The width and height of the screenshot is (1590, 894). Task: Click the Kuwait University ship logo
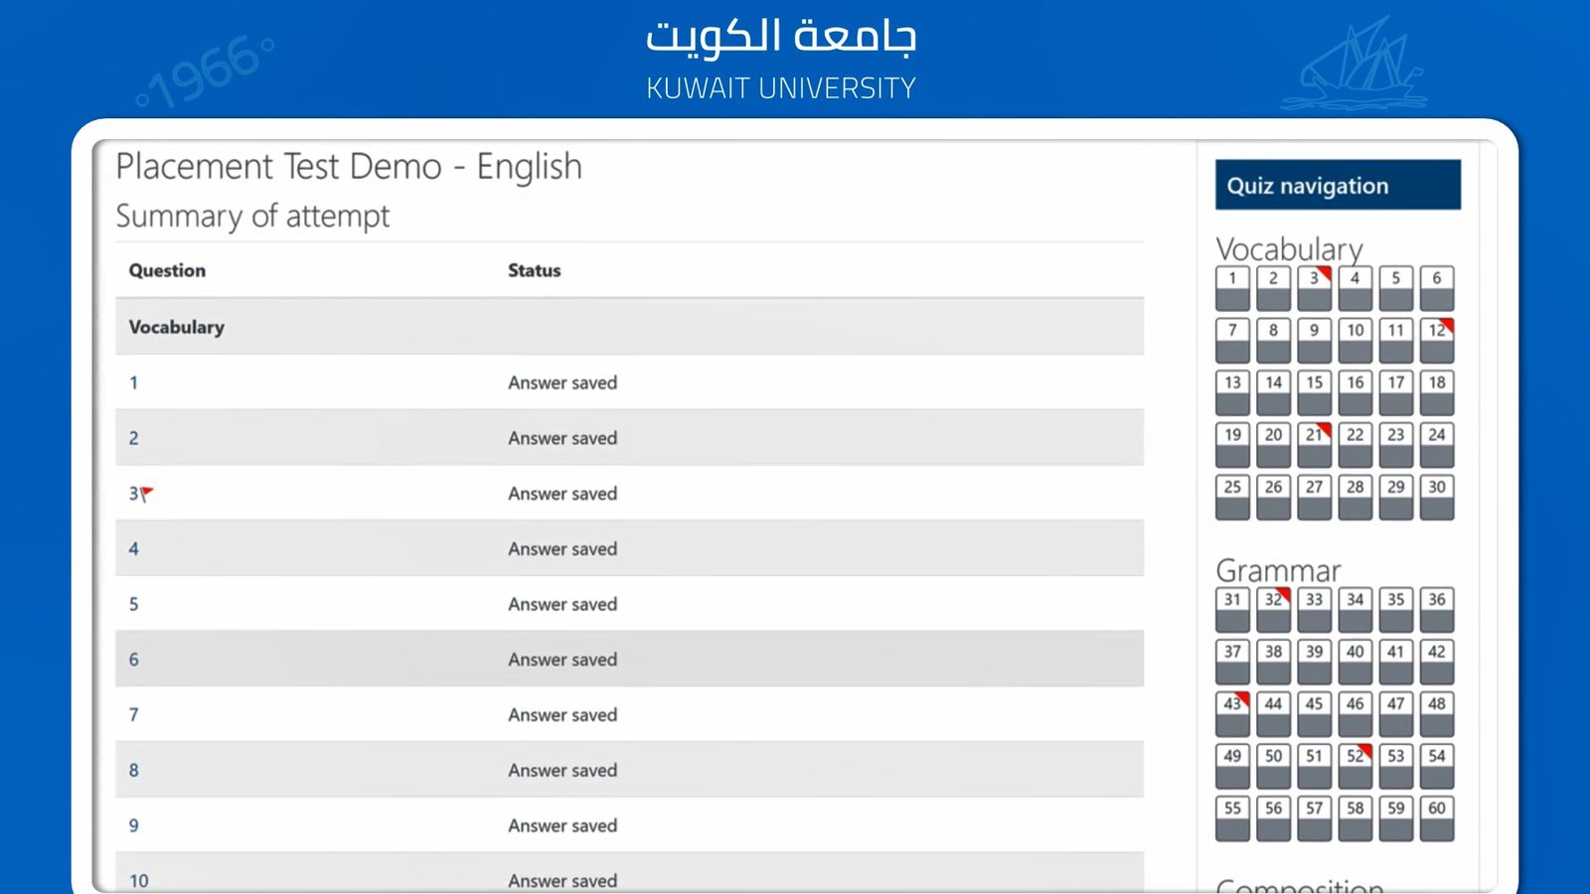[x=1353, y=63]
